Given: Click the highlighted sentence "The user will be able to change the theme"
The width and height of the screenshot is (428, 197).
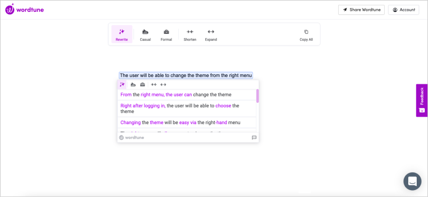Looking at the screenshot, I should tap(186, 75).
